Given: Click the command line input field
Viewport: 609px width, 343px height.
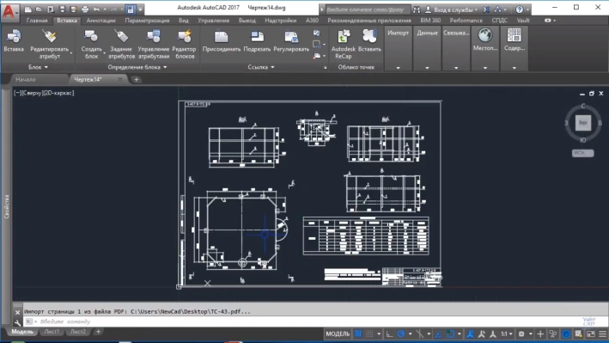Looking at the screenshot, I should pyautogui.click(x=303, y=322).
